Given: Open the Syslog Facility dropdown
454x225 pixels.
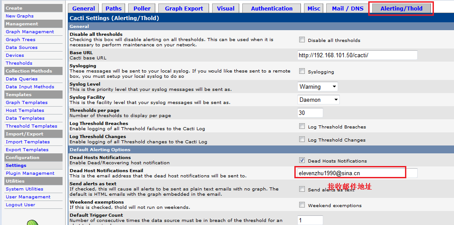Looking at the screenshot, I should tap(318, 100).
